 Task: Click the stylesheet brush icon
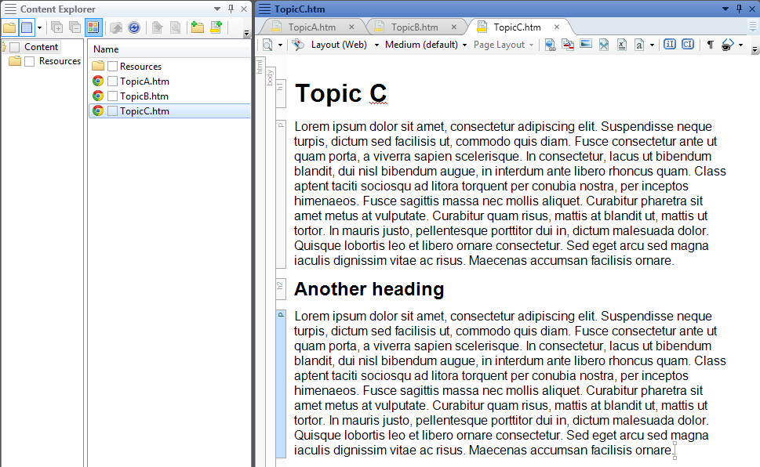pyautogui.click(x=298, y=45)
